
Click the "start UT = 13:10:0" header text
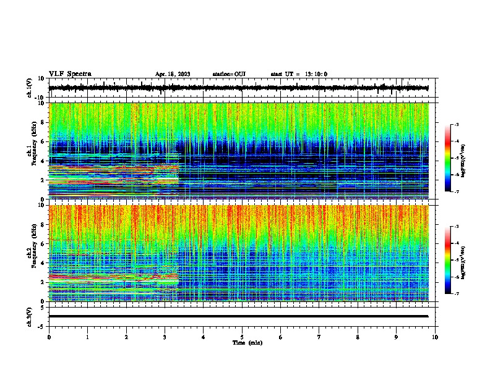(299, 74)
